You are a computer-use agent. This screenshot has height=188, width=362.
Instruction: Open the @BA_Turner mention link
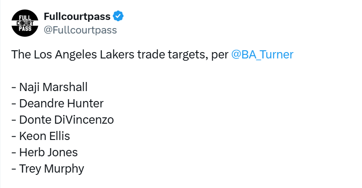[262, 54]
